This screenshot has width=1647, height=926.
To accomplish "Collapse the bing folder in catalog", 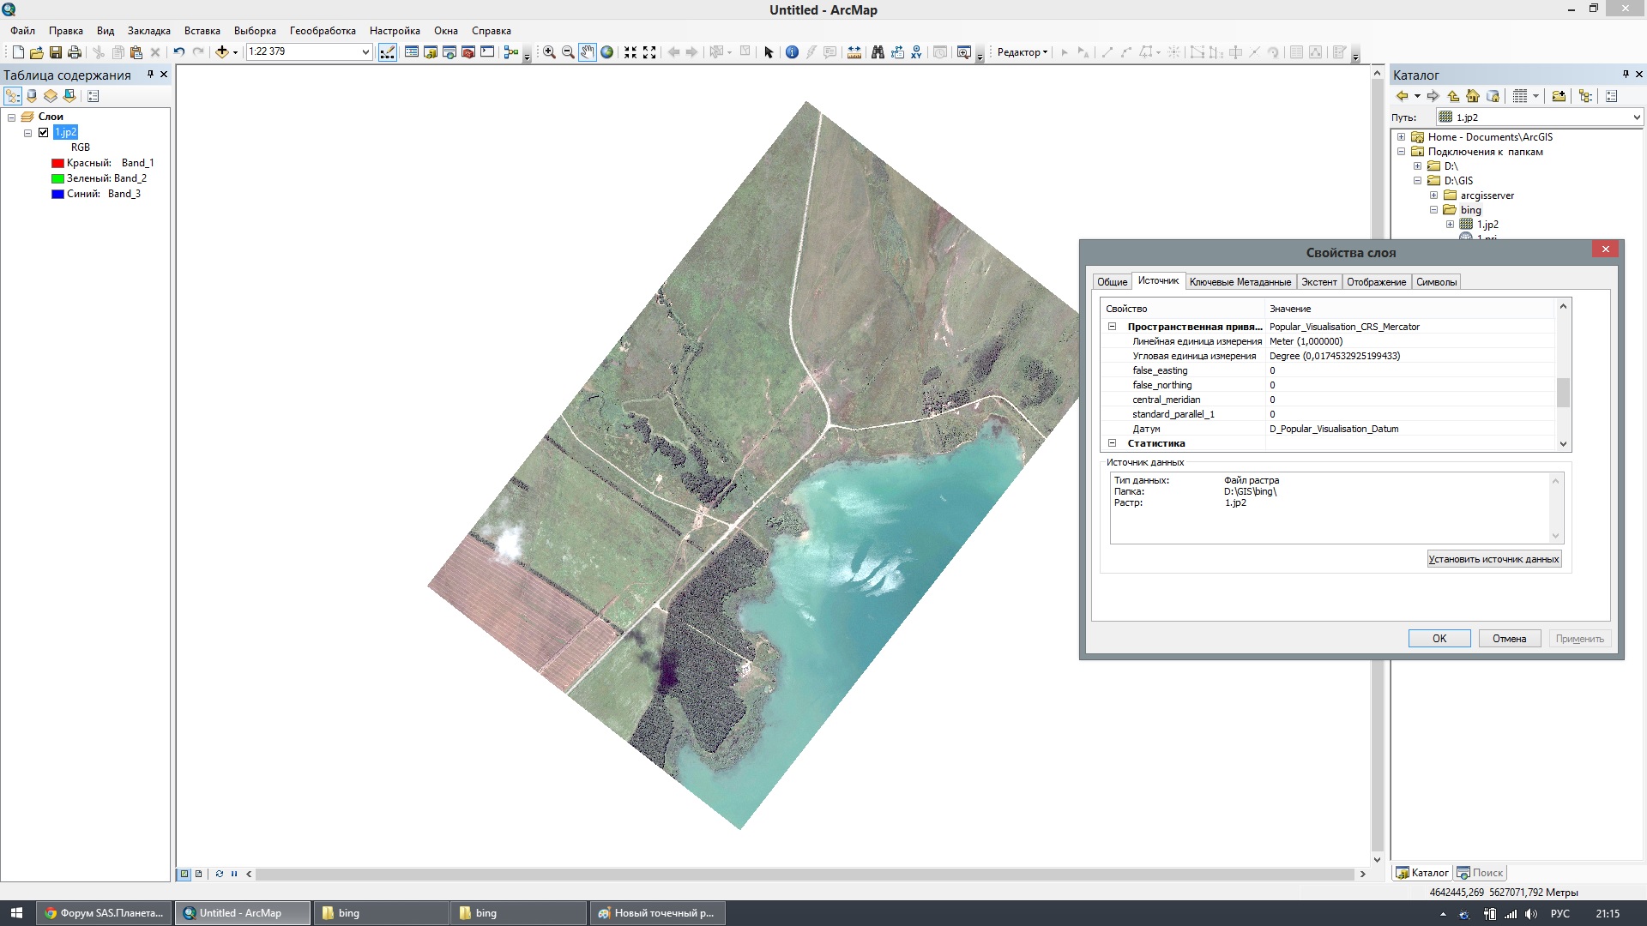I will (1433, 210).
